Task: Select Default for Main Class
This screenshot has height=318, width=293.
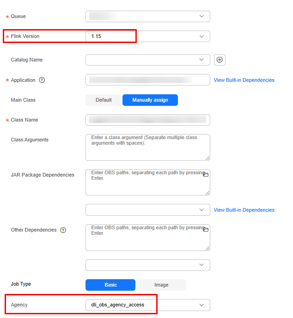Action: pos(104,100)
